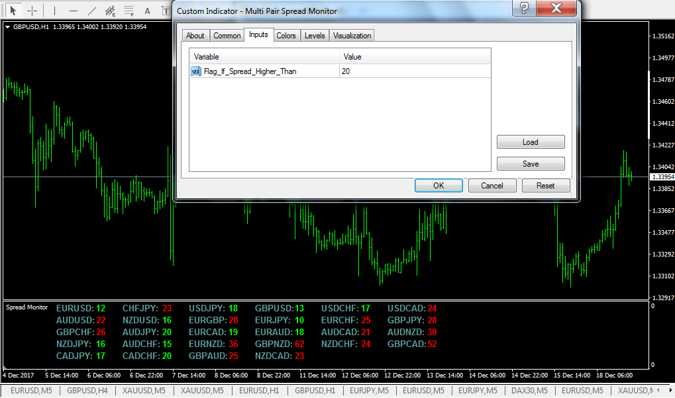
Task: Open the GBPUSD,H1 chart header dropdown triangle
Action: coord(8,26)
